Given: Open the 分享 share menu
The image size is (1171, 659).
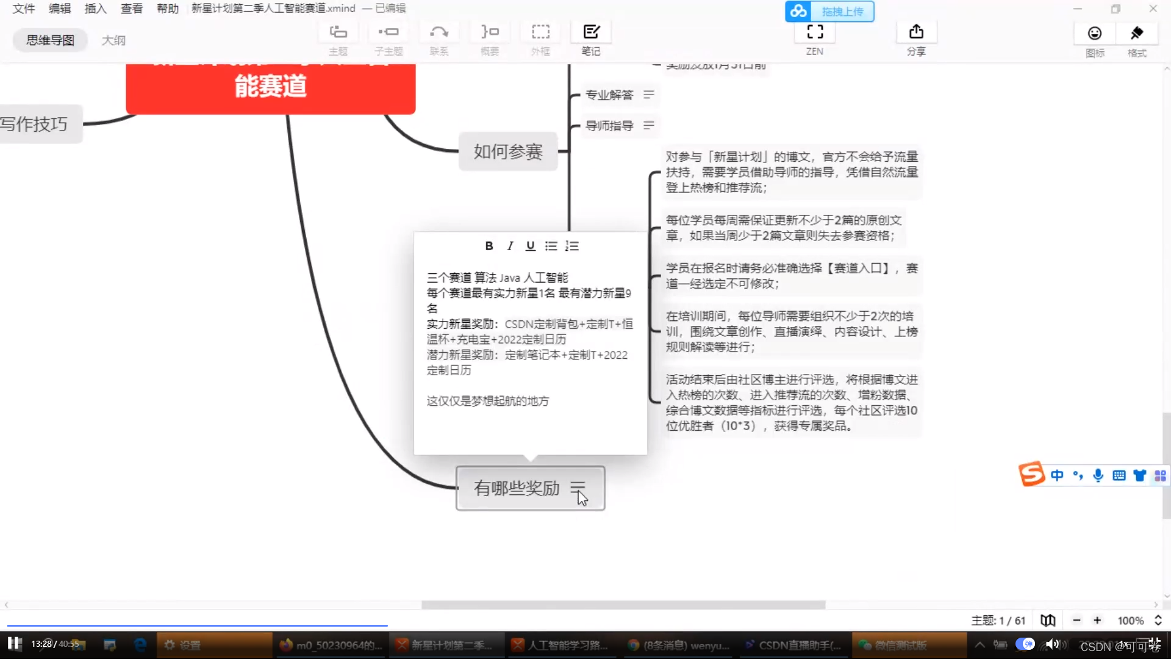Looking at the screenshot, I should (x=916, y=32).
